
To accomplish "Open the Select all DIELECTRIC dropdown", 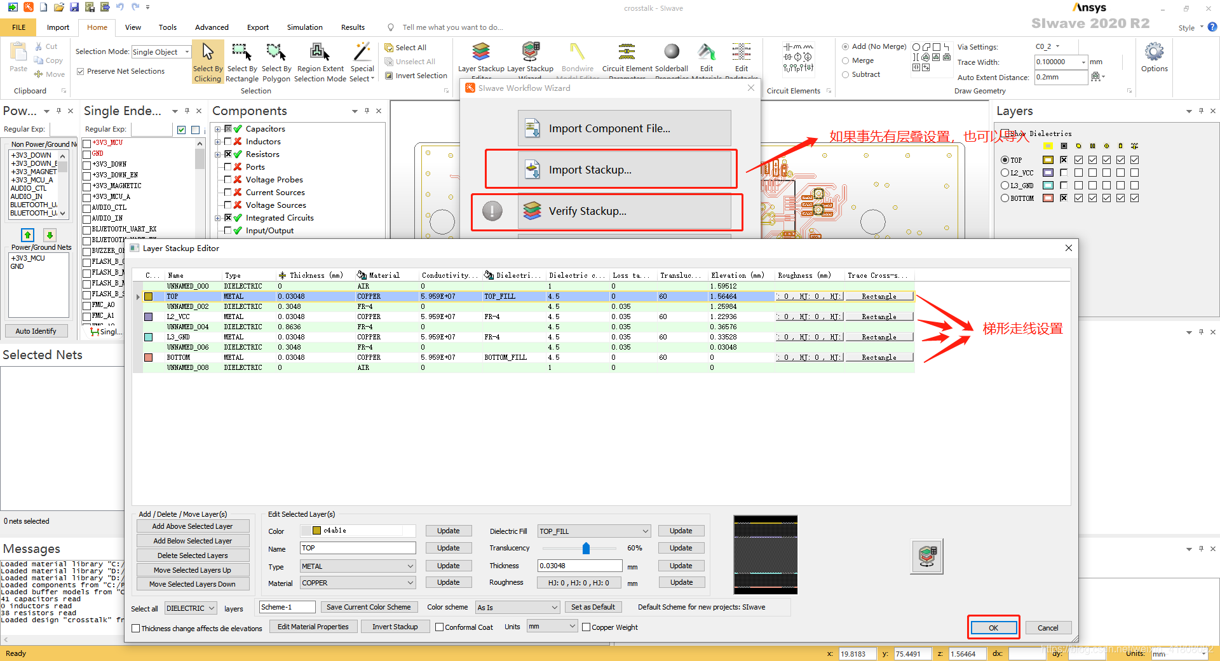I will coord(191,608).
